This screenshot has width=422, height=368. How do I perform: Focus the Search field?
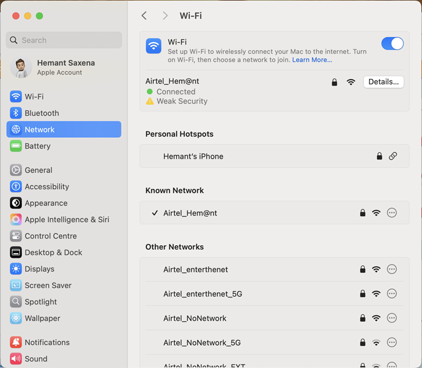coord(64,40)
